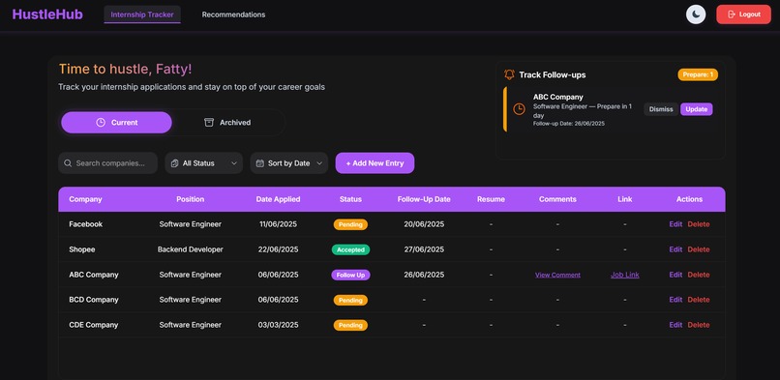Open the Job Link for ABC Company
This screenshot has height=380, width=780.
pyautogui.click(x=625, y=275)
